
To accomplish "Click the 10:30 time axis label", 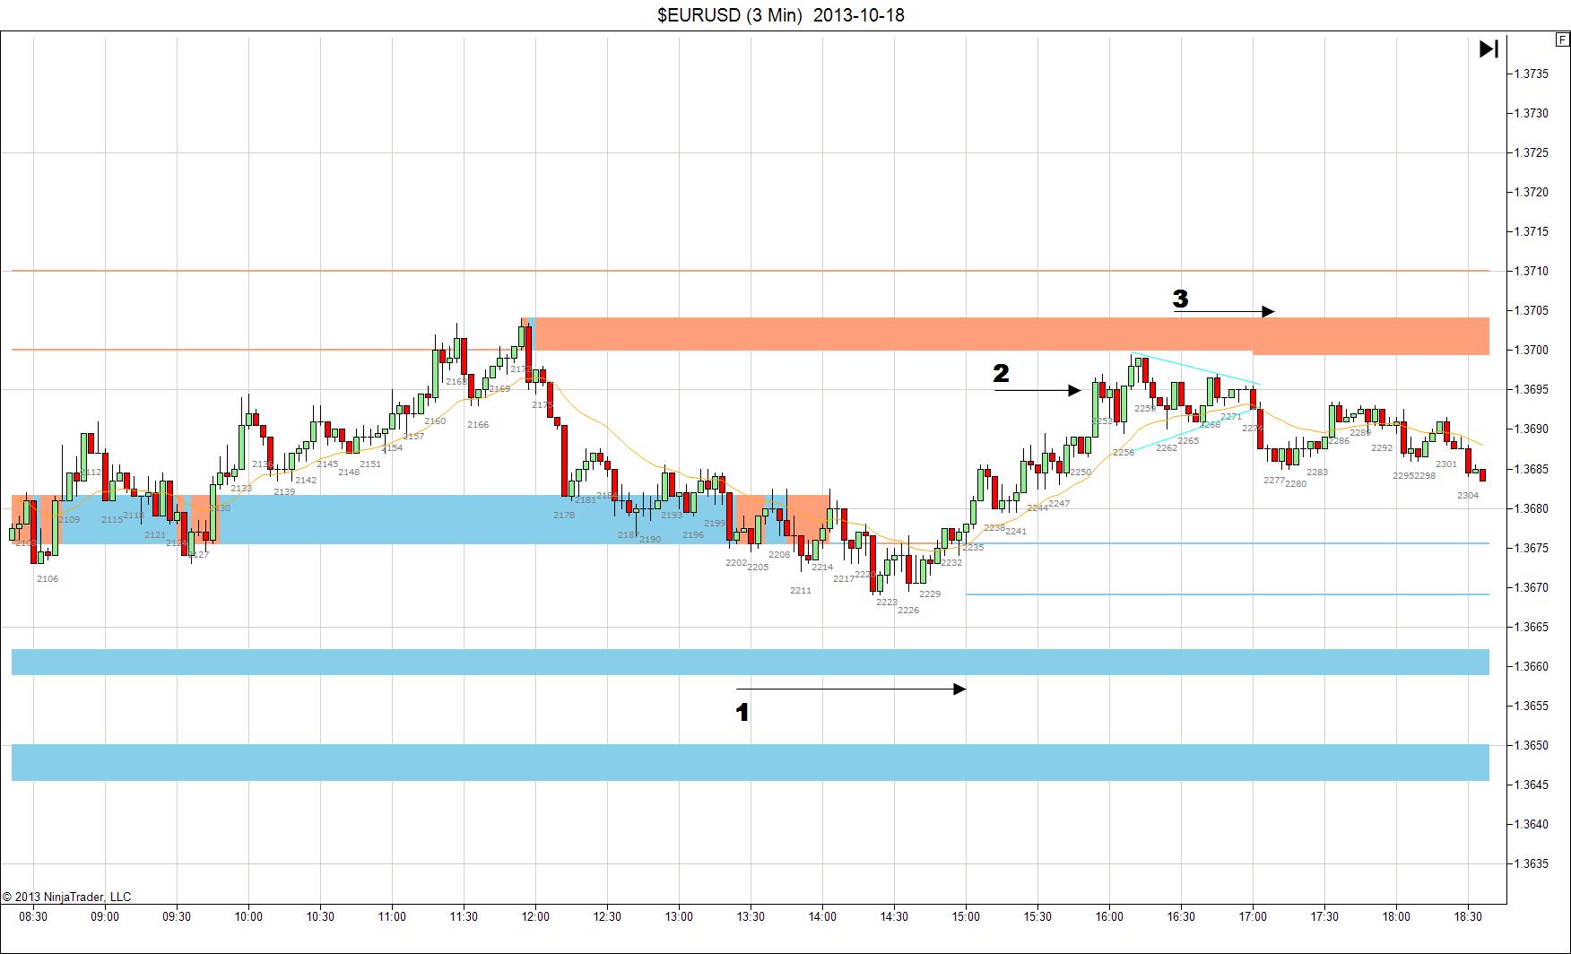I will point(320,916).
